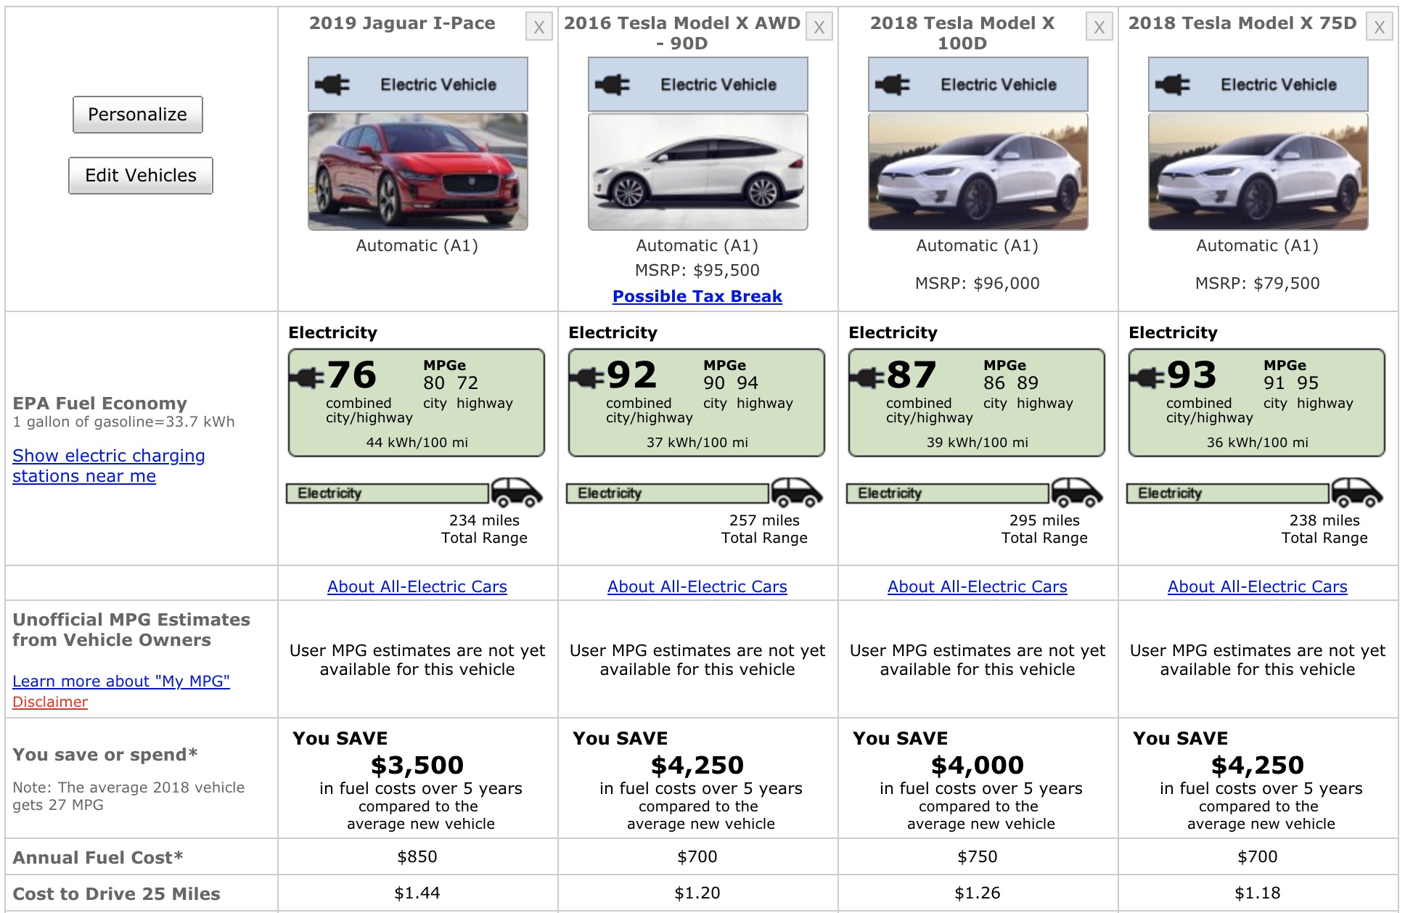Click the Electricity range bar for Tesla 100D
Image resolution: width=1405 pixels, height=913 pixels.
click(948, 494)
